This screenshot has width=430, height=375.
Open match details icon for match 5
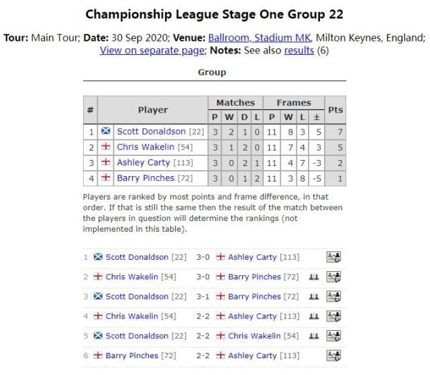coord(333,336)
